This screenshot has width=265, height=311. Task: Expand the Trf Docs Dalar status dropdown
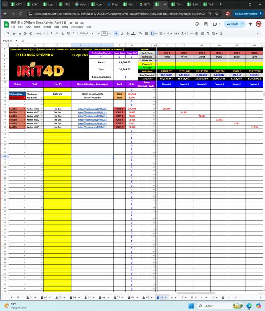[x=24, y=94]
